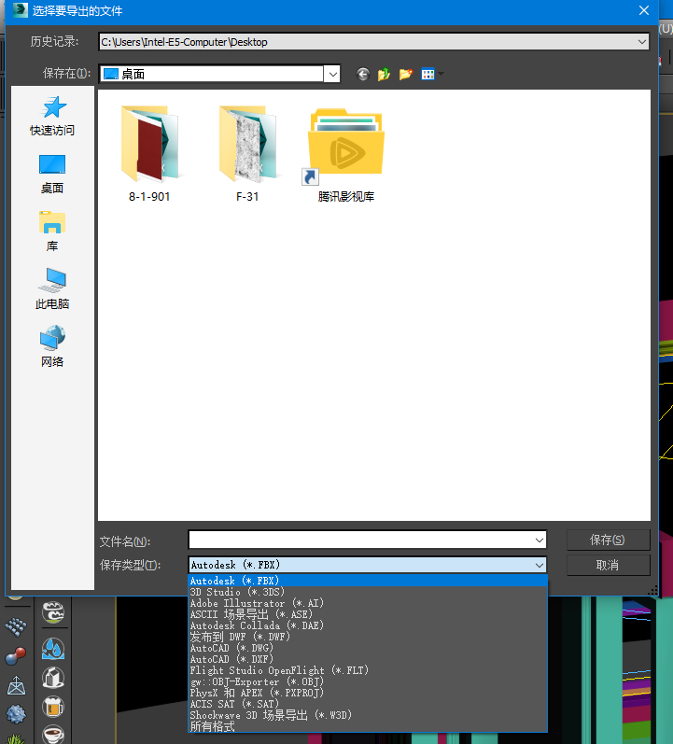Open Libraries (库) in places sidebar
Image resolution: width=673 pixels, height=744 pixels.
point(52,232)
